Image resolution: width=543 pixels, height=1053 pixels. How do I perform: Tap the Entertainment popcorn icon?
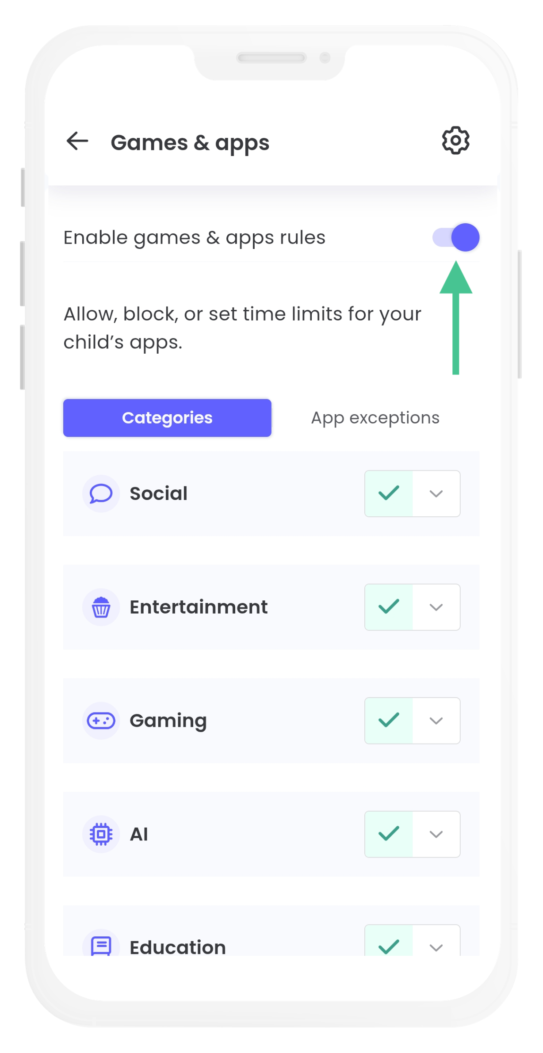click(x=101, y=607)
